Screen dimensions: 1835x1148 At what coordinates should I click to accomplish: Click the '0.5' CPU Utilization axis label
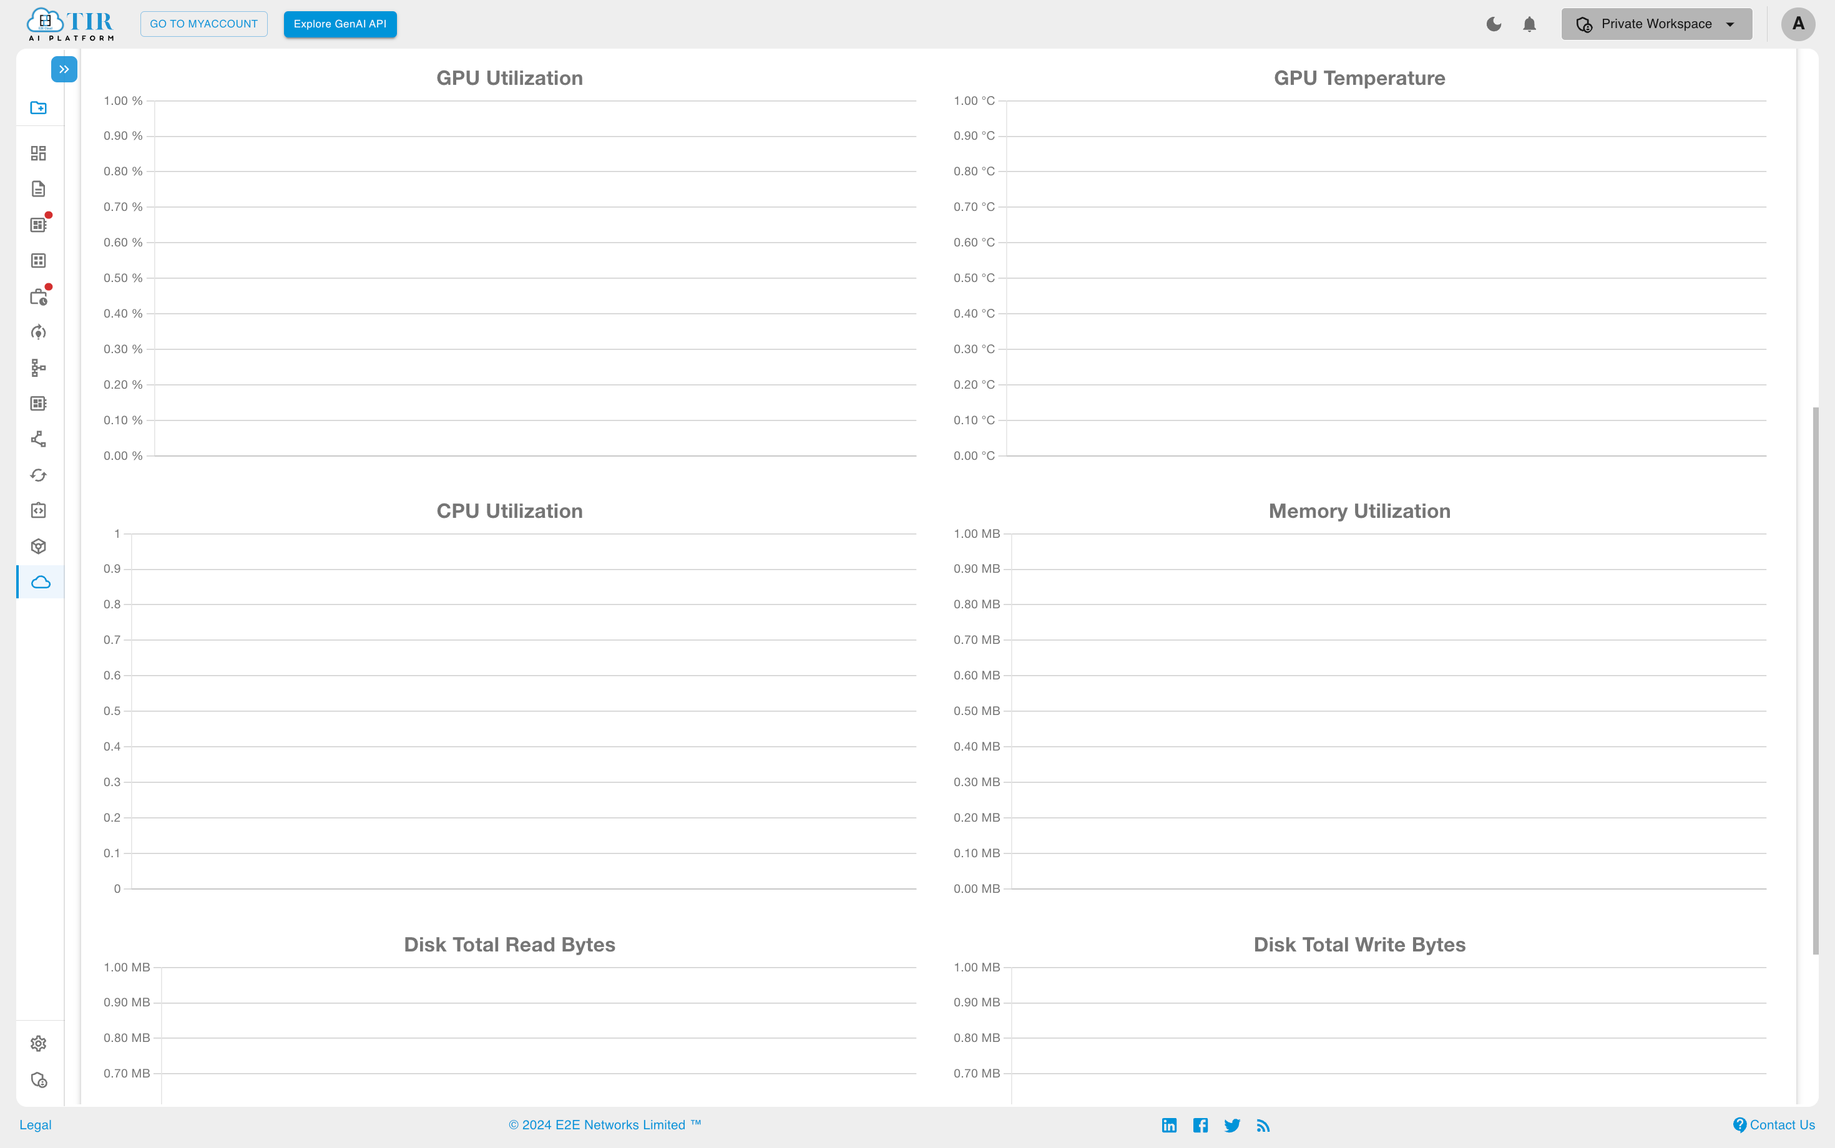click(x=112, y=711)
